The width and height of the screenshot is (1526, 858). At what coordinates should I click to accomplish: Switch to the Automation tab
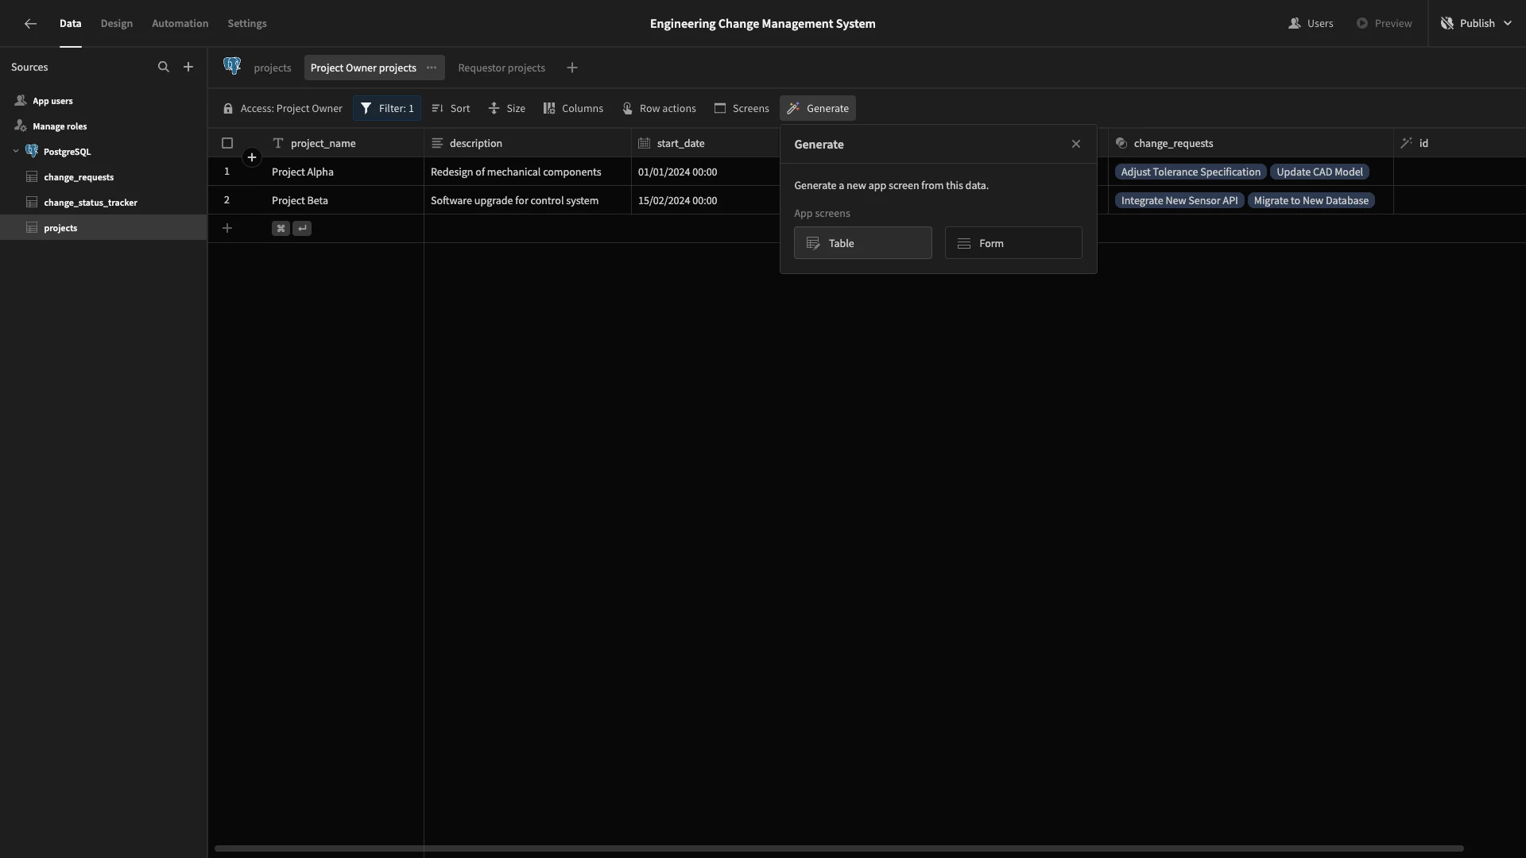pos(180,24)
